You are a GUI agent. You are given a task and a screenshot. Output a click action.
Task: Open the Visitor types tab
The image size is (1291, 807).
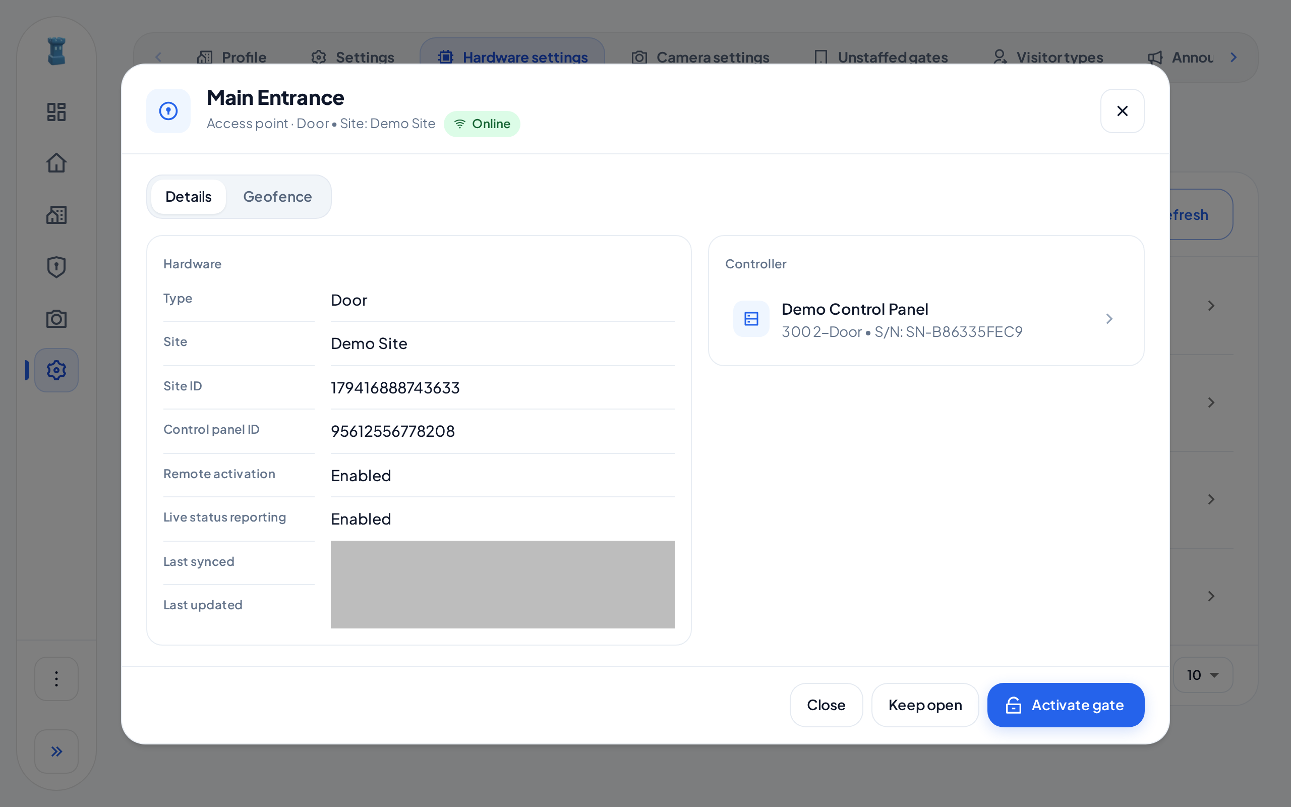point(1048,57)
